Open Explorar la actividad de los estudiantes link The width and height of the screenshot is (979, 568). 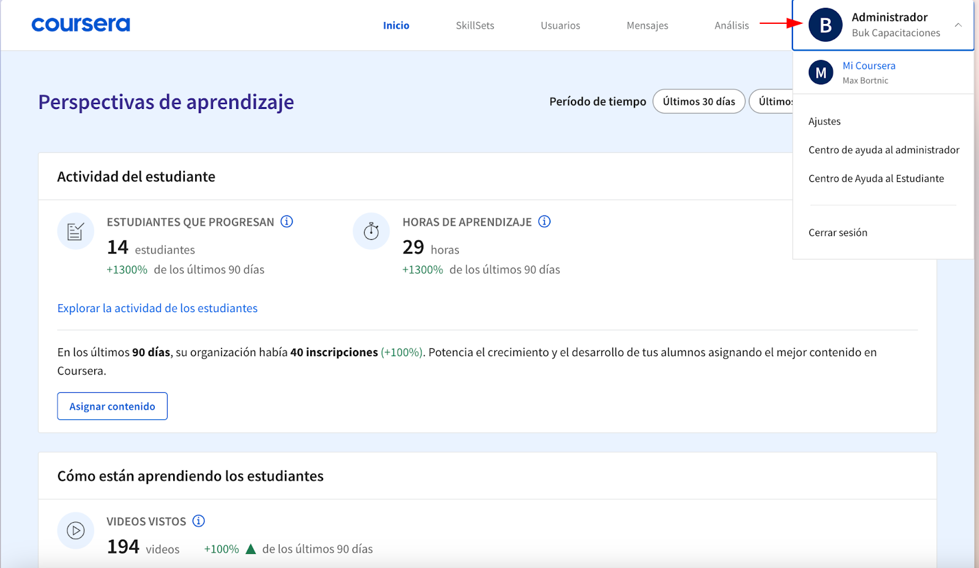click(157, 308)
